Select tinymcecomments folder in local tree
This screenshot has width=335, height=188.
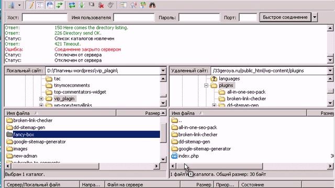coord(72,85)
